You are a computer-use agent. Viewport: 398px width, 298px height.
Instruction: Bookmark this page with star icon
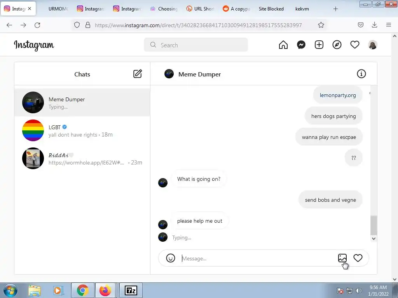pyautogui.click(x=321, y=25)
